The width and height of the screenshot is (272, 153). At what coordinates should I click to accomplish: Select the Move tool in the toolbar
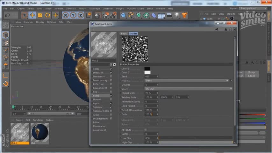pos(32,15)
